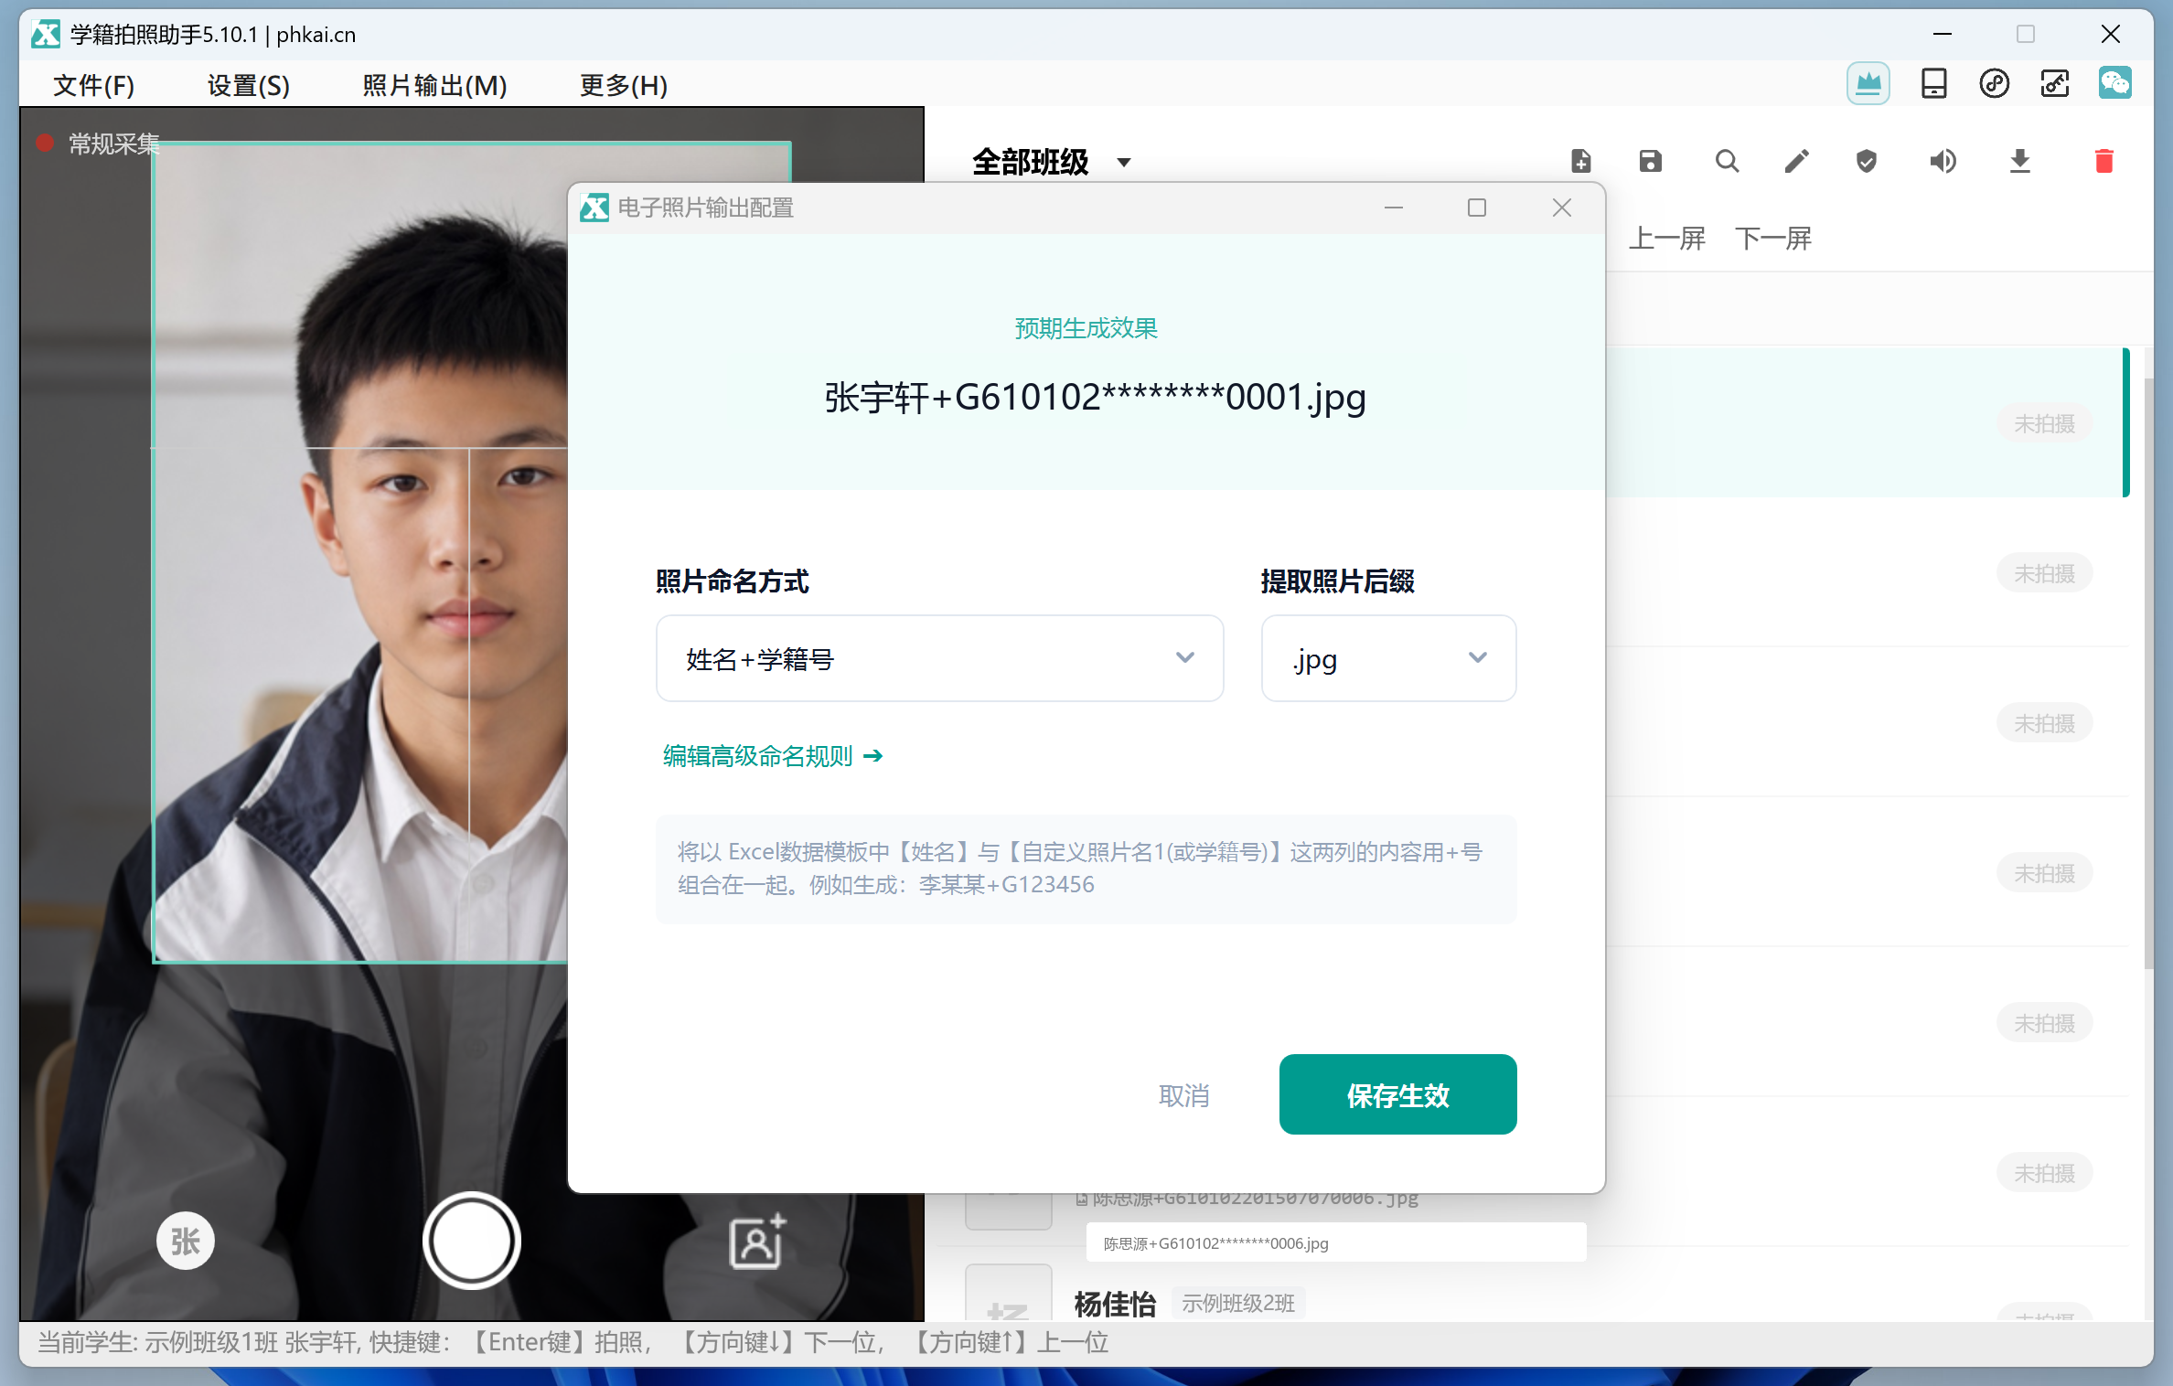Click the naming rule description text box
Image resolution: width=2173 pixels, height=1386 pixels.
click(1086, 869)
